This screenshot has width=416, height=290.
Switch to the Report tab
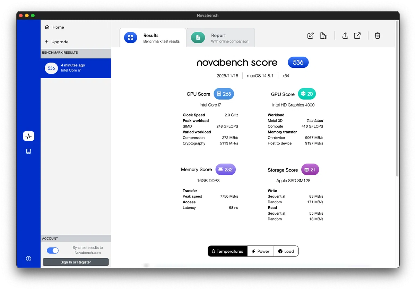pyautogui.click(x=220, y=38)
